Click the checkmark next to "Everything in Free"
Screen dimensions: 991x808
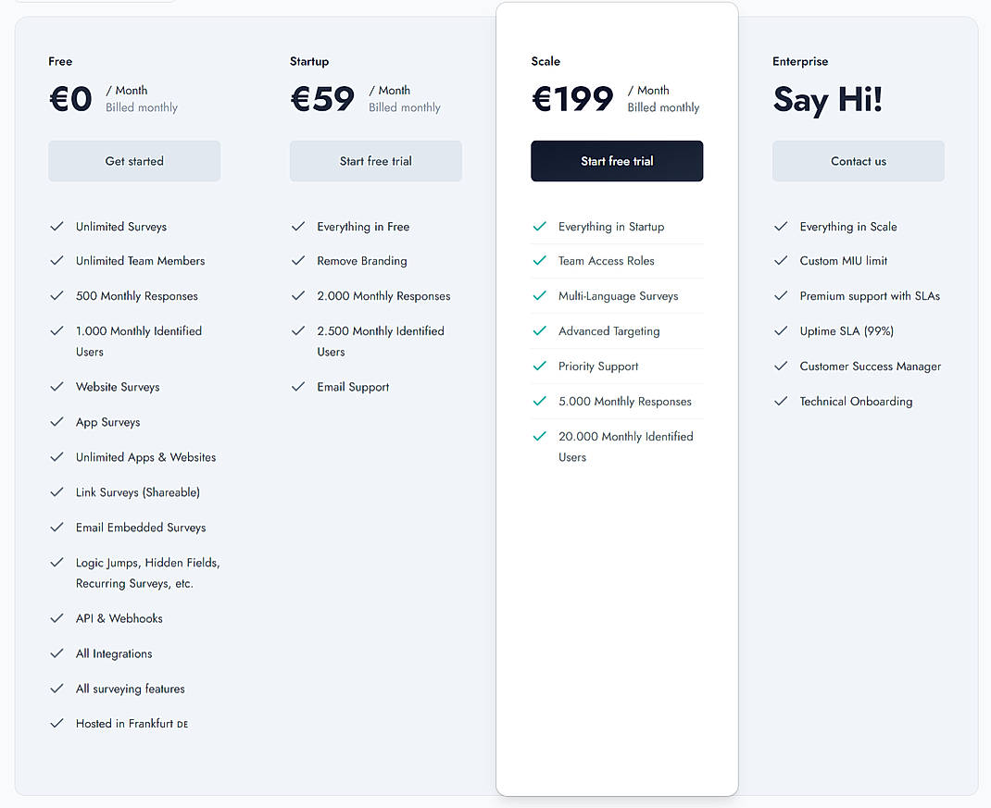[298, 226]
